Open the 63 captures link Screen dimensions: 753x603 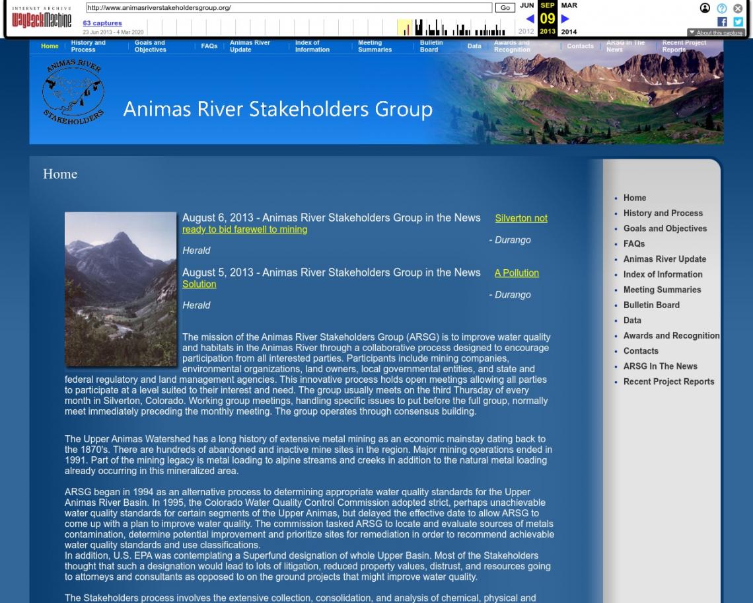102,22
